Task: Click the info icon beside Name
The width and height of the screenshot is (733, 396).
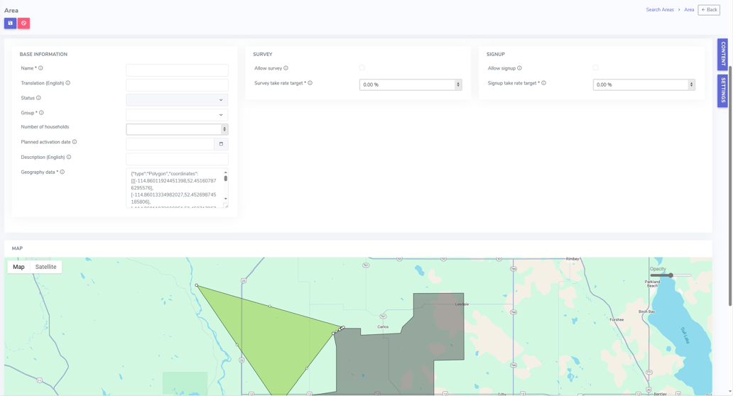Action: (x=40, y=68)
